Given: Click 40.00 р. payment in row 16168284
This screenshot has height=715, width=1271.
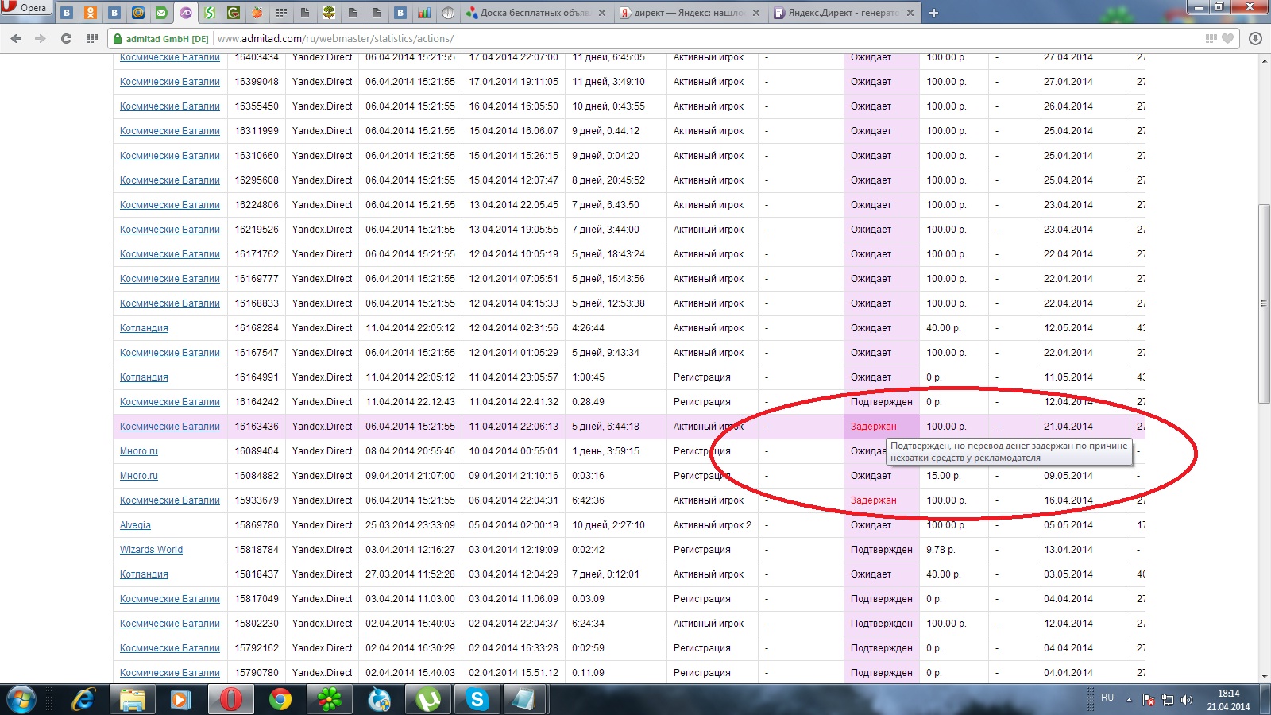Looking at the screenshot, I should coord(943,328).
